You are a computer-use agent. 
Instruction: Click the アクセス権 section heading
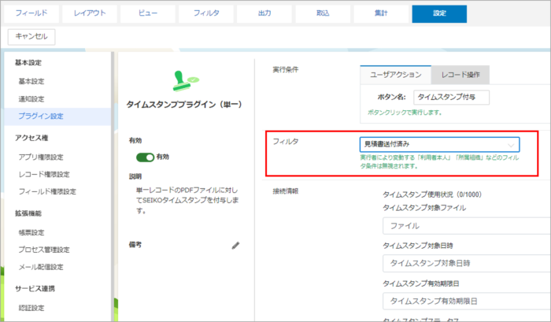[x=31, y=138]
